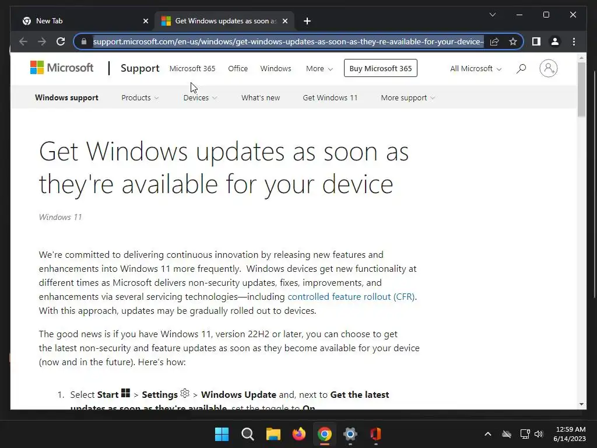Launch Firefox from taskbar
597x448 pixels.
(299, 434)
